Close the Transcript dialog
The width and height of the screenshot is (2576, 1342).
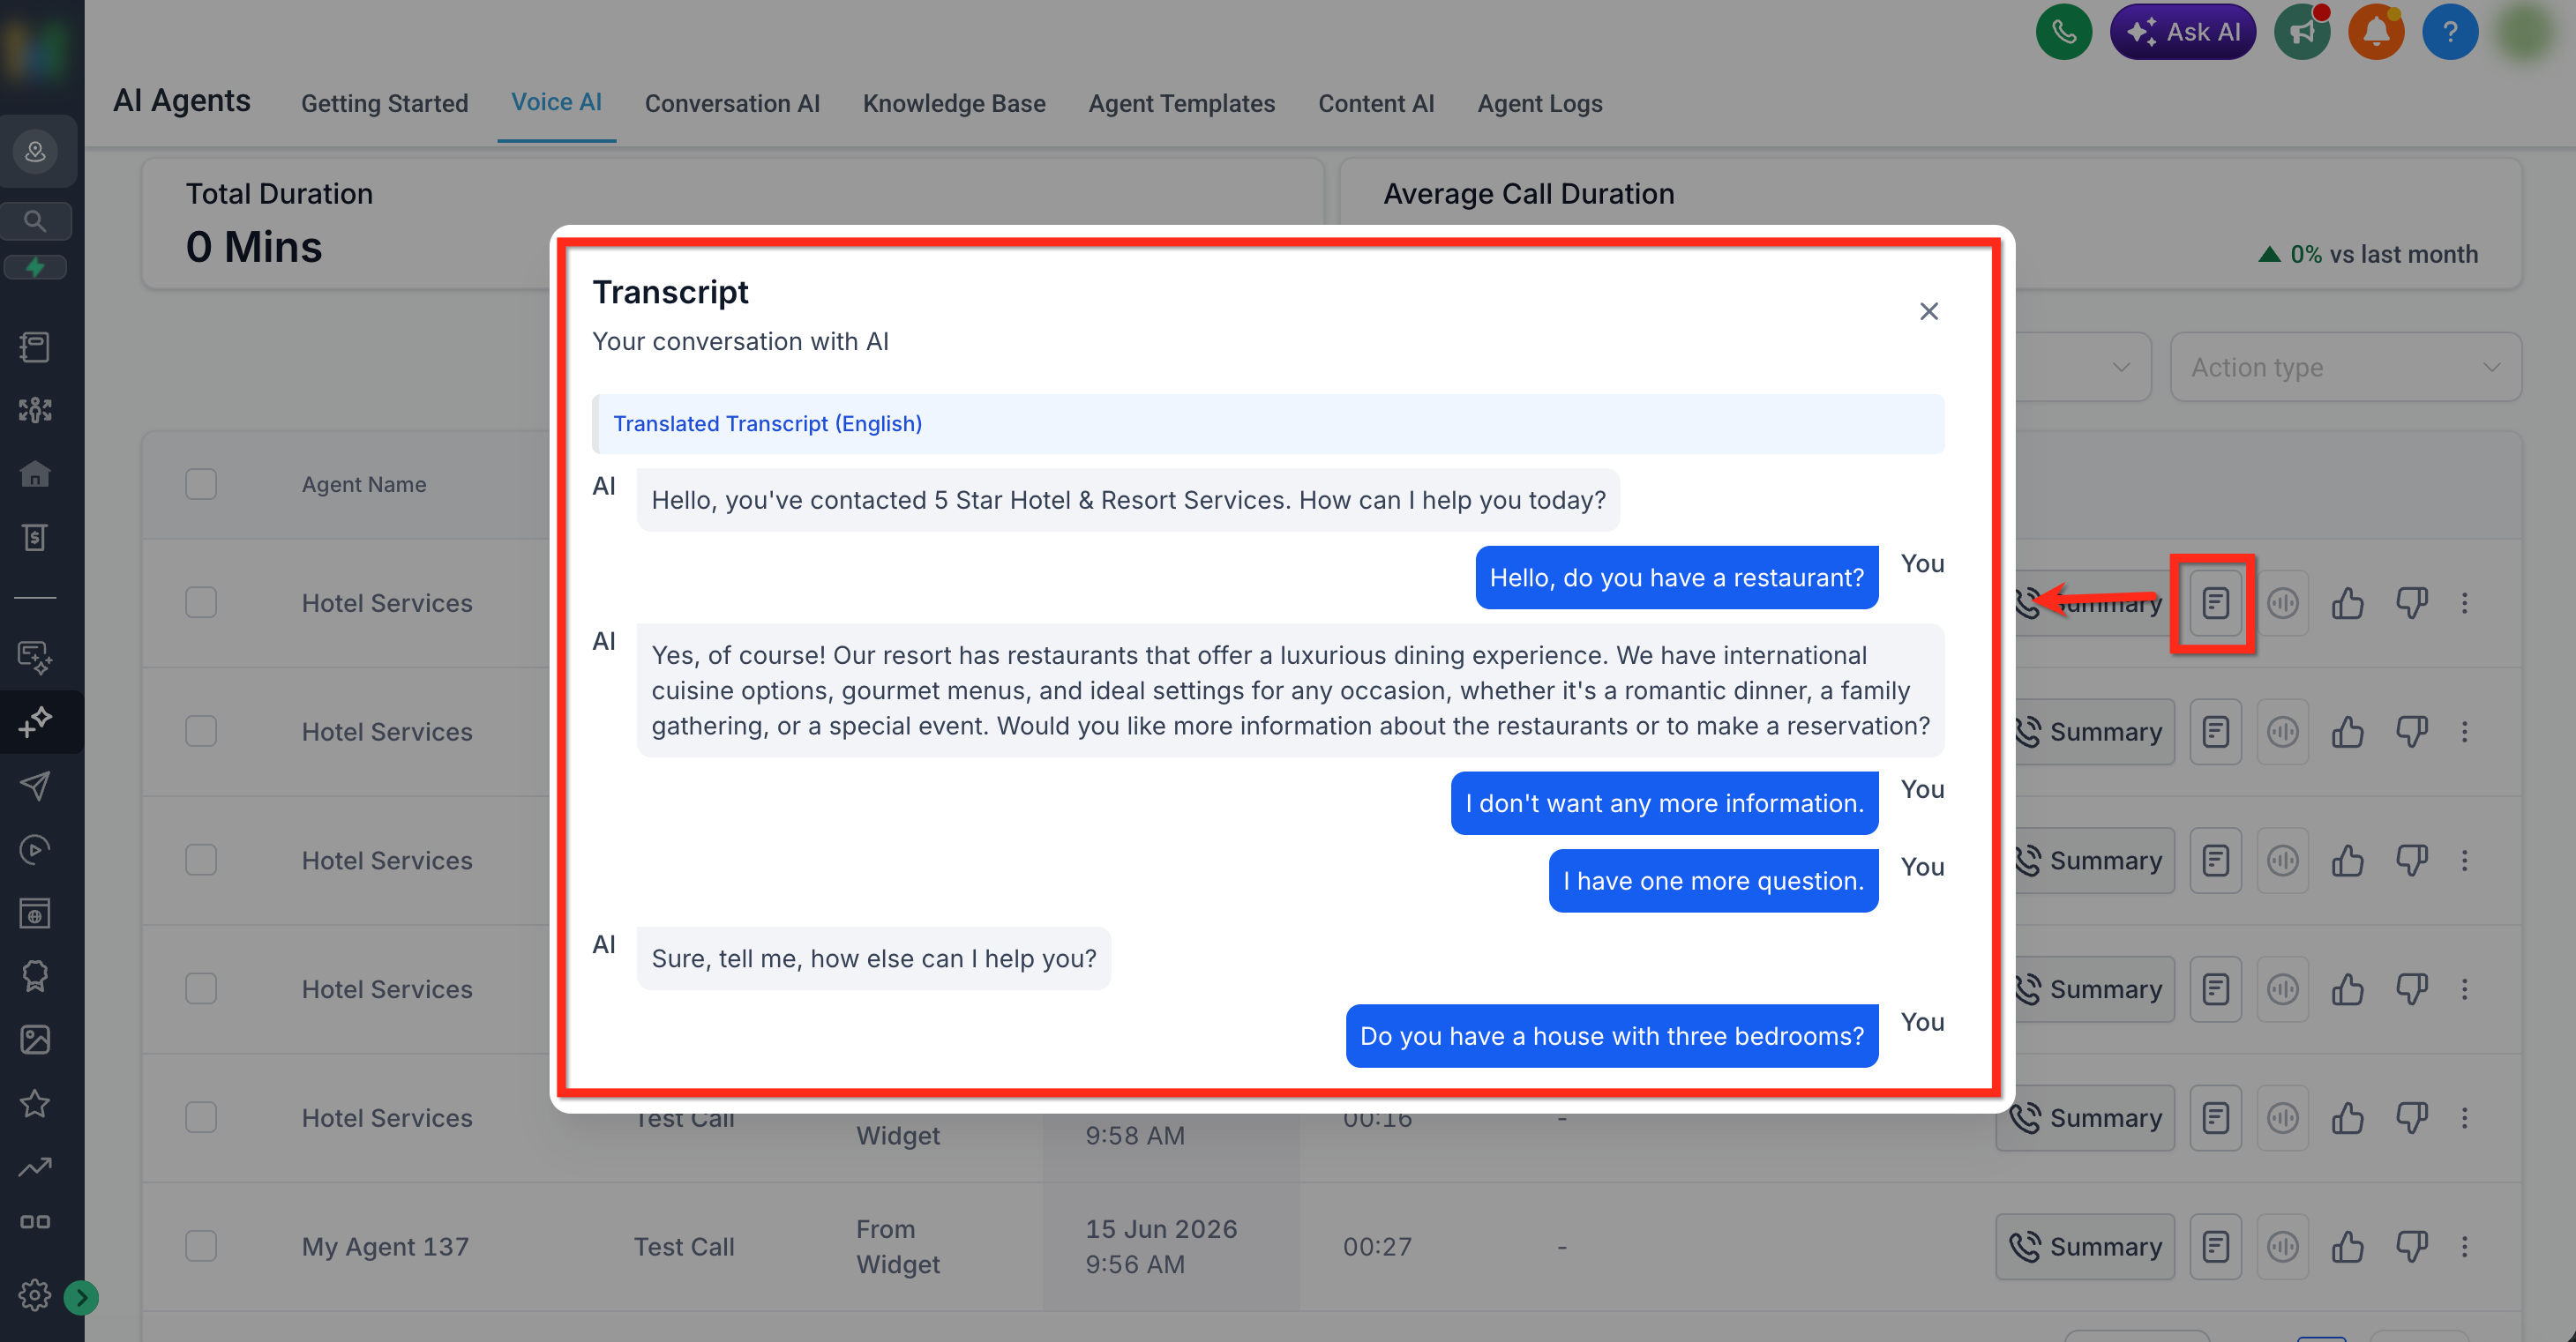(1928, 310)
